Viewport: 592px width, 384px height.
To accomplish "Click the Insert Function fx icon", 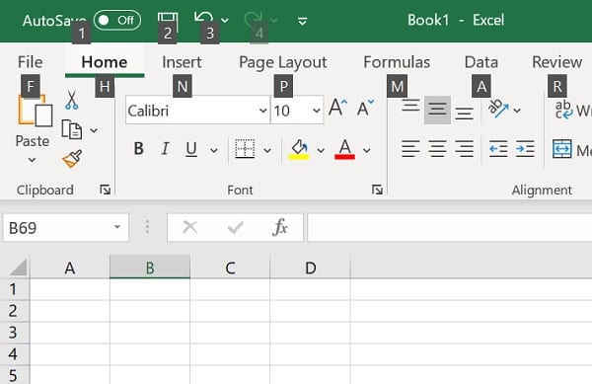I will pyautogui.click(x=280, y=227).
